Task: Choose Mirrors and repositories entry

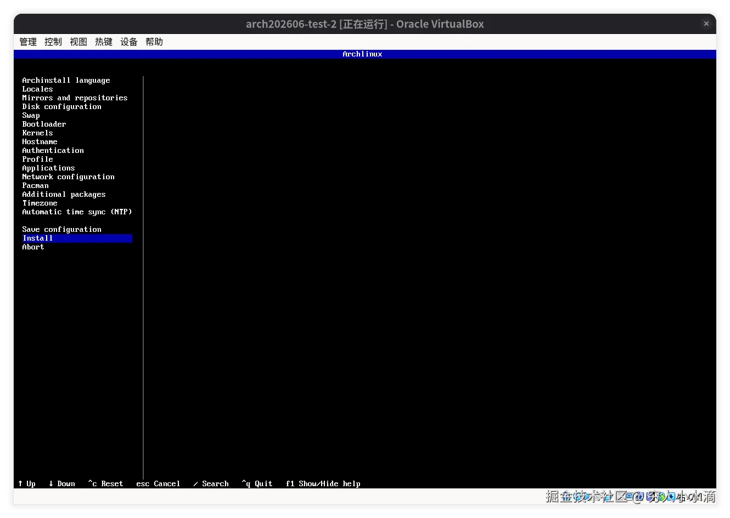Action: pyautogui.click(x=75, y=98)
